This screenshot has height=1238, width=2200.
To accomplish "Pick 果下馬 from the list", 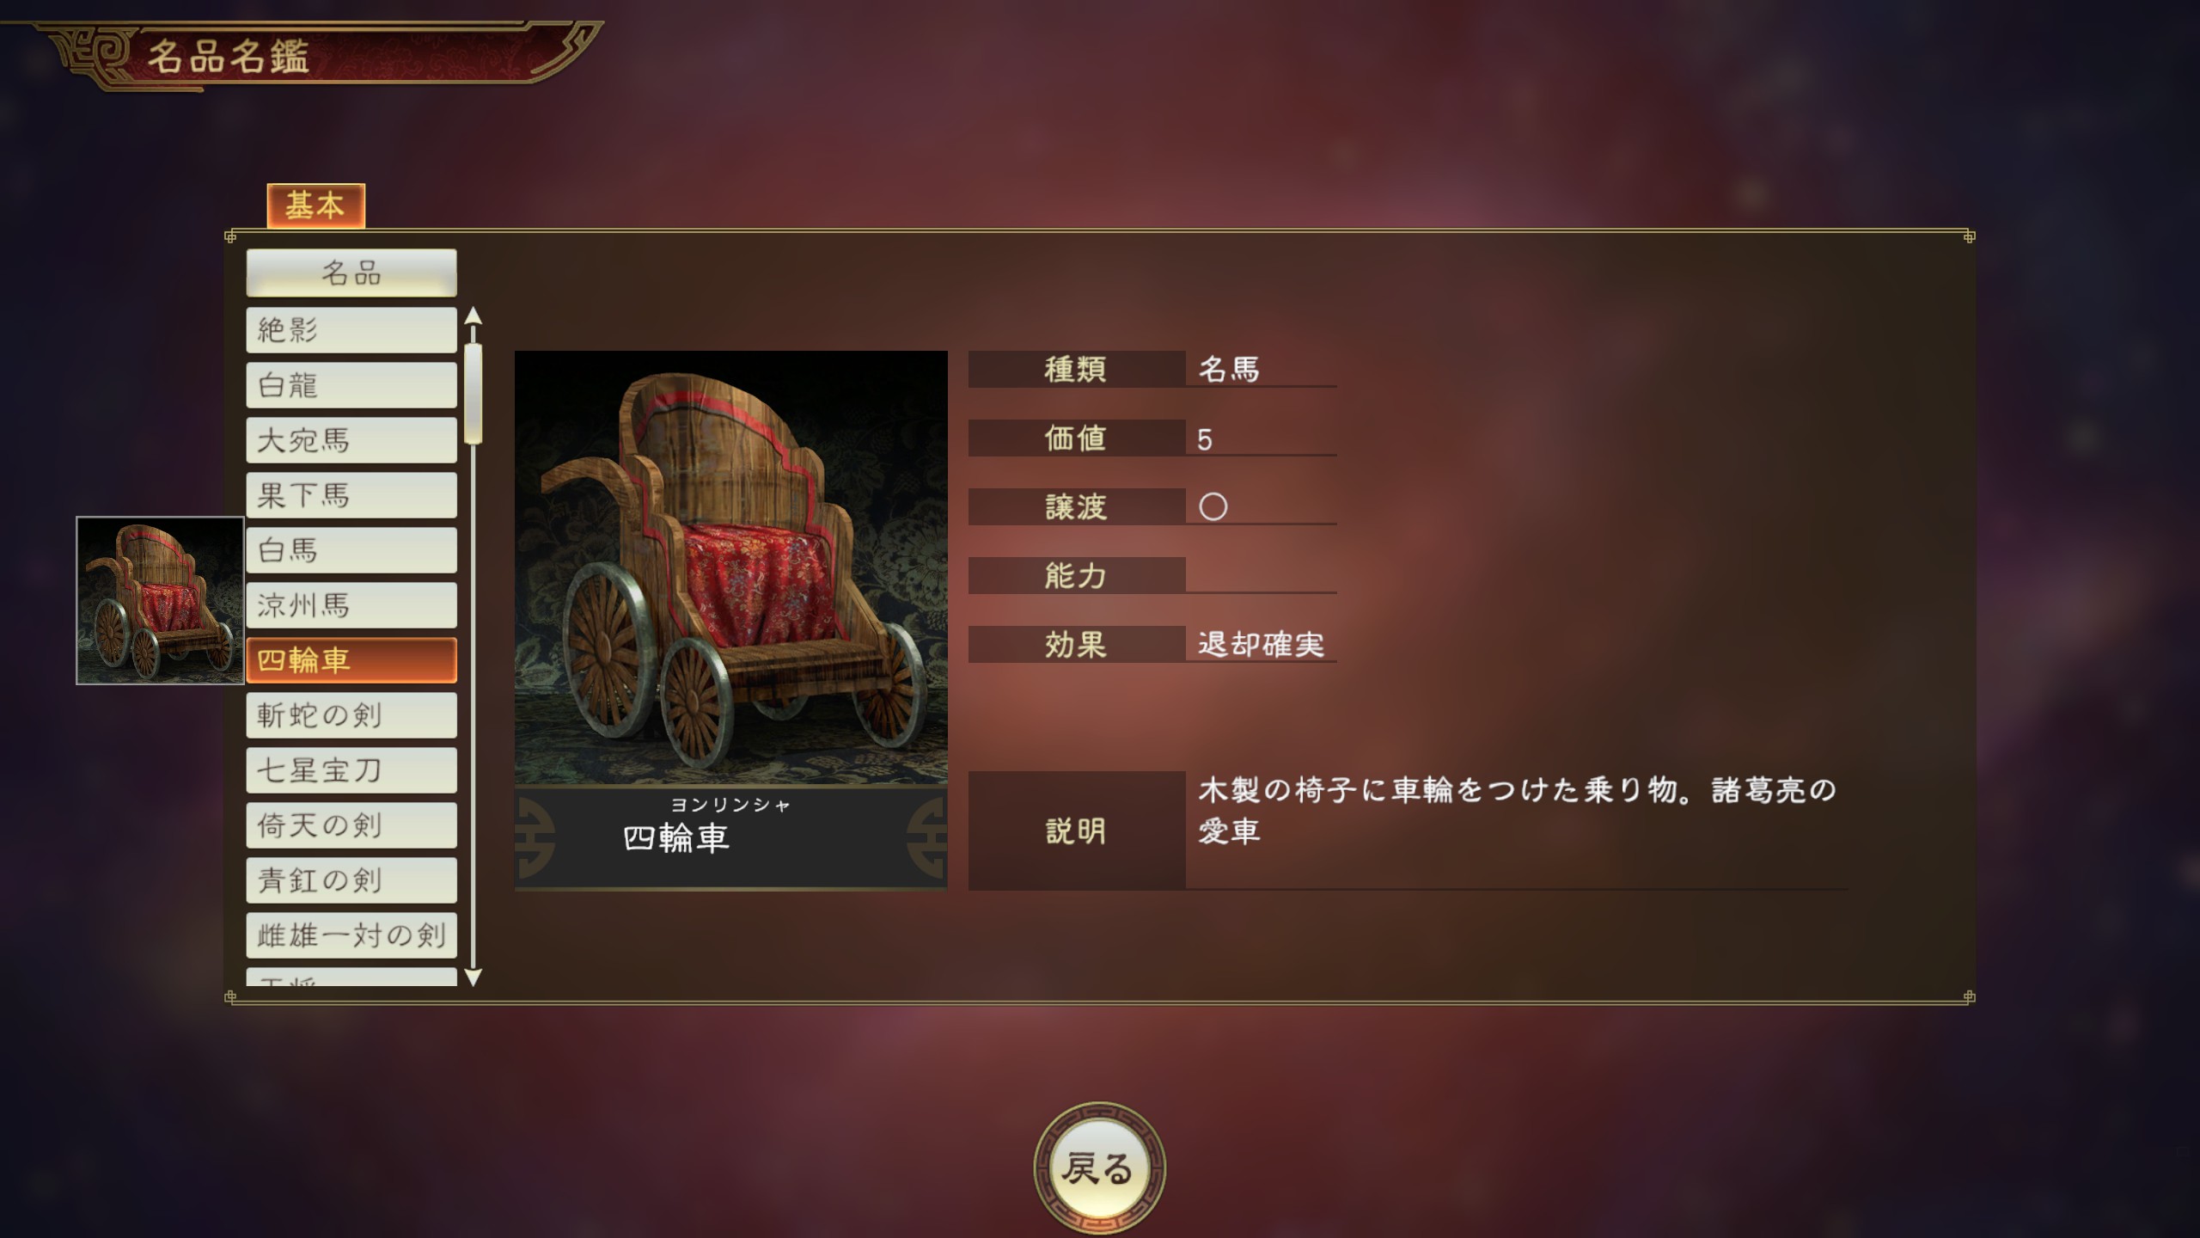I will tap(351, 495).
